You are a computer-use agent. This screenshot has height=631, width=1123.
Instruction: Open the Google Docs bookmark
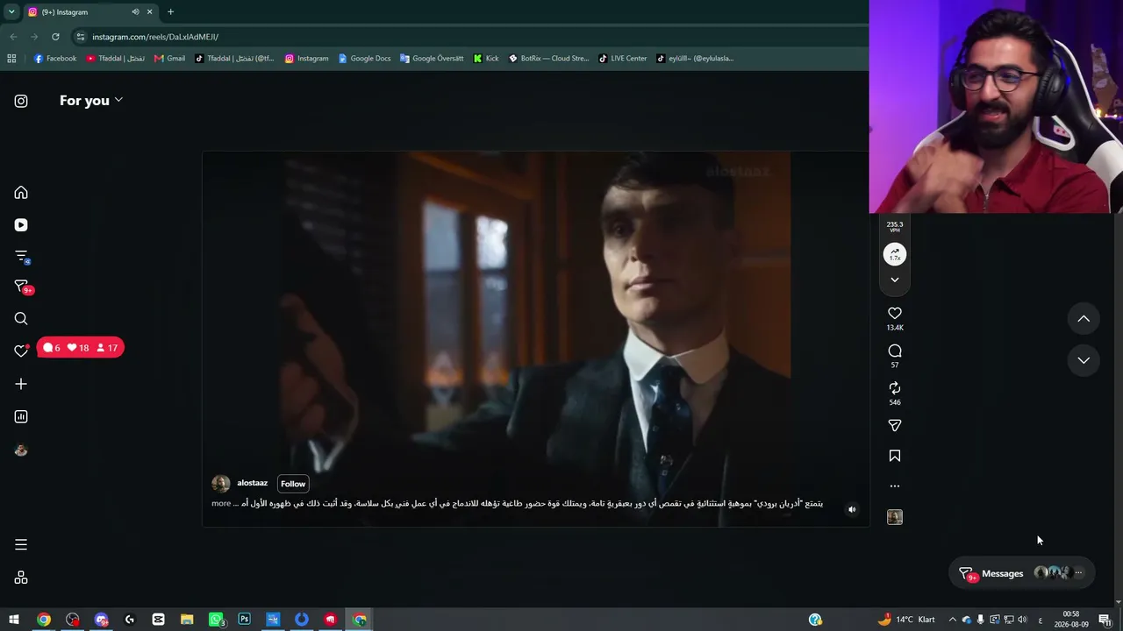coord(364,59)
